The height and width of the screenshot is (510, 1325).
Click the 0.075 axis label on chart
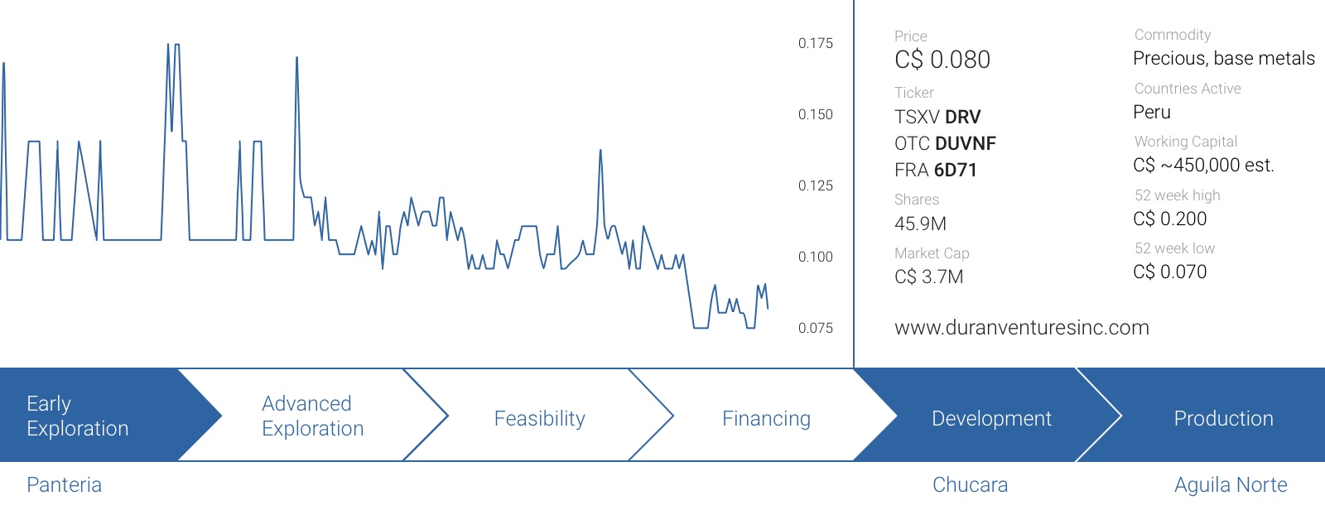[816, 328]
